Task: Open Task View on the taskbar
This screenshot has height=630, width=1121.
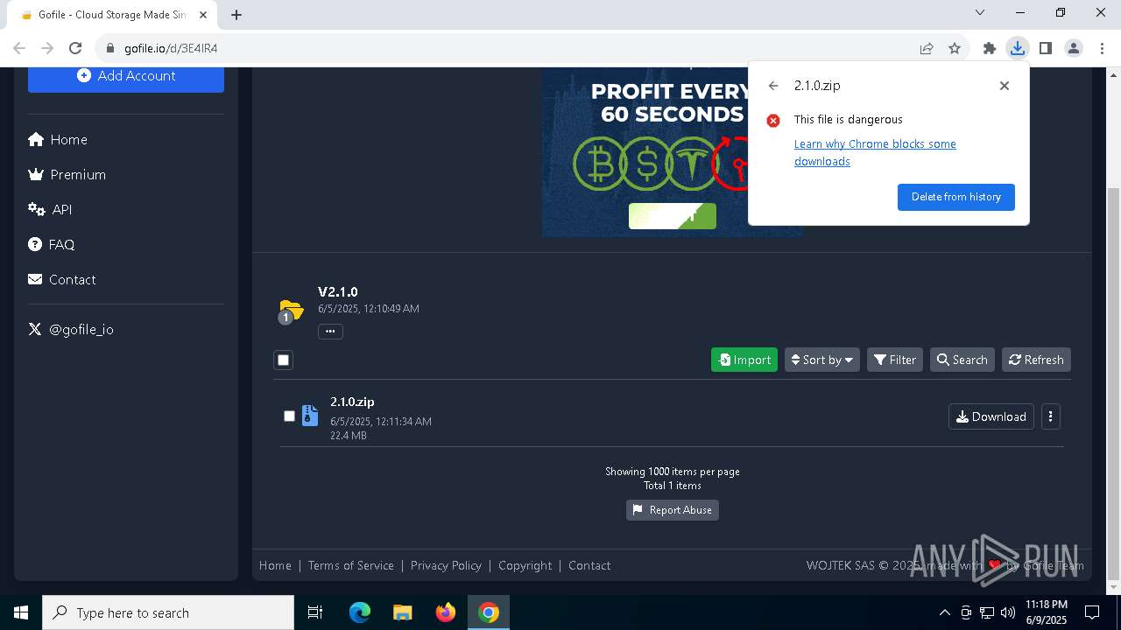Action: [x=315, y=612]
